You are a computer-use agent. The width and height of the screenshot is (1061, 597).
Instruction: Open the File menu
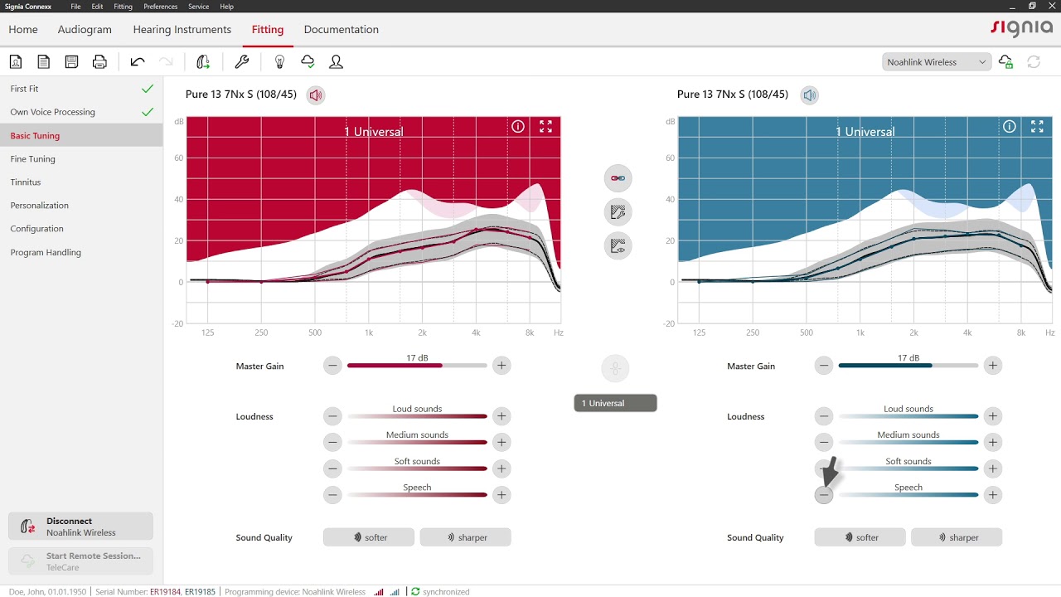(x=75, y=7)
